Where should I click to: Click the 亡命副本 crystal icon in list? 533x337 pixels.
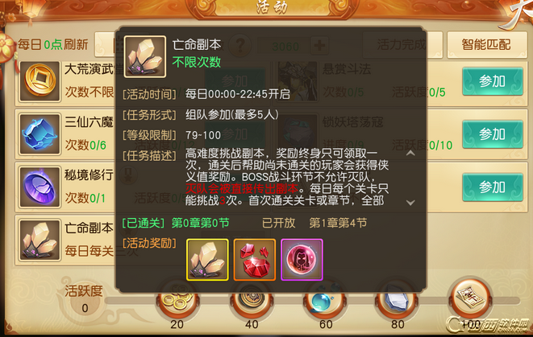[40, 240]
